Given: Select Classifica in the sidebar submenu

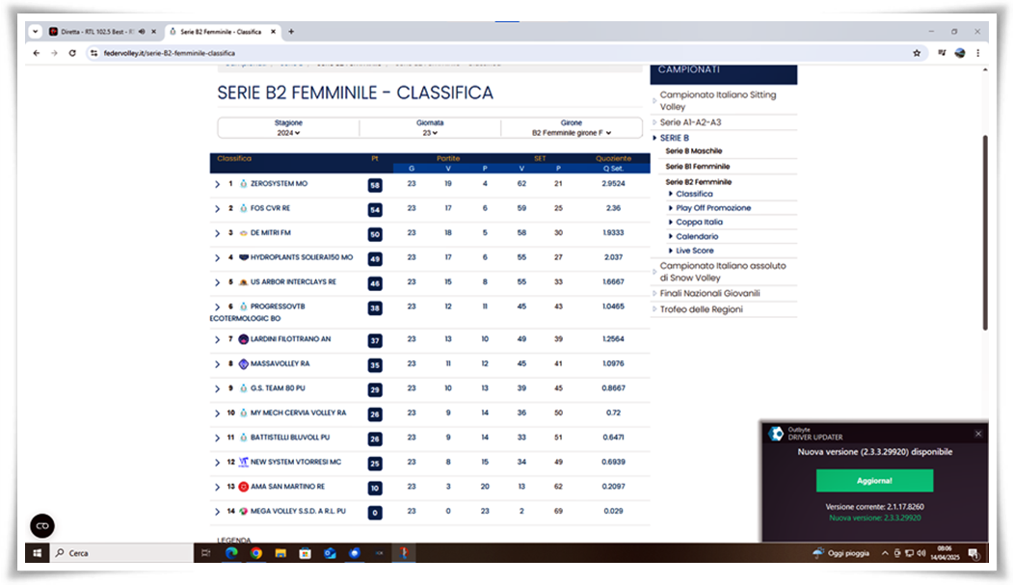Looking at the screenshot, I should pos(695,194).
